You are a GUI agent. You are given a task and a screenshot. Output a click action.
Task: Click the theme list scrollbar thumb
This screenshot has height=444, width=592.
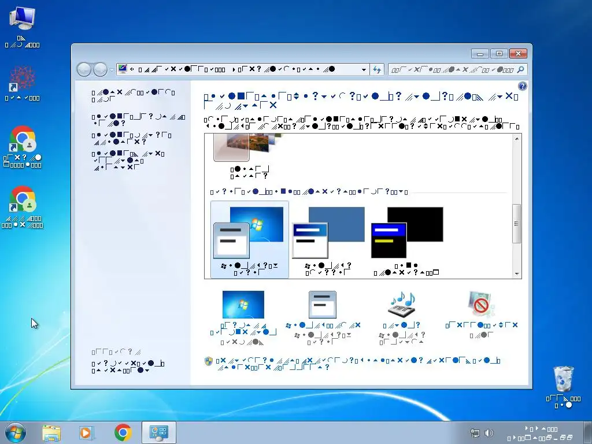(516, 224)
